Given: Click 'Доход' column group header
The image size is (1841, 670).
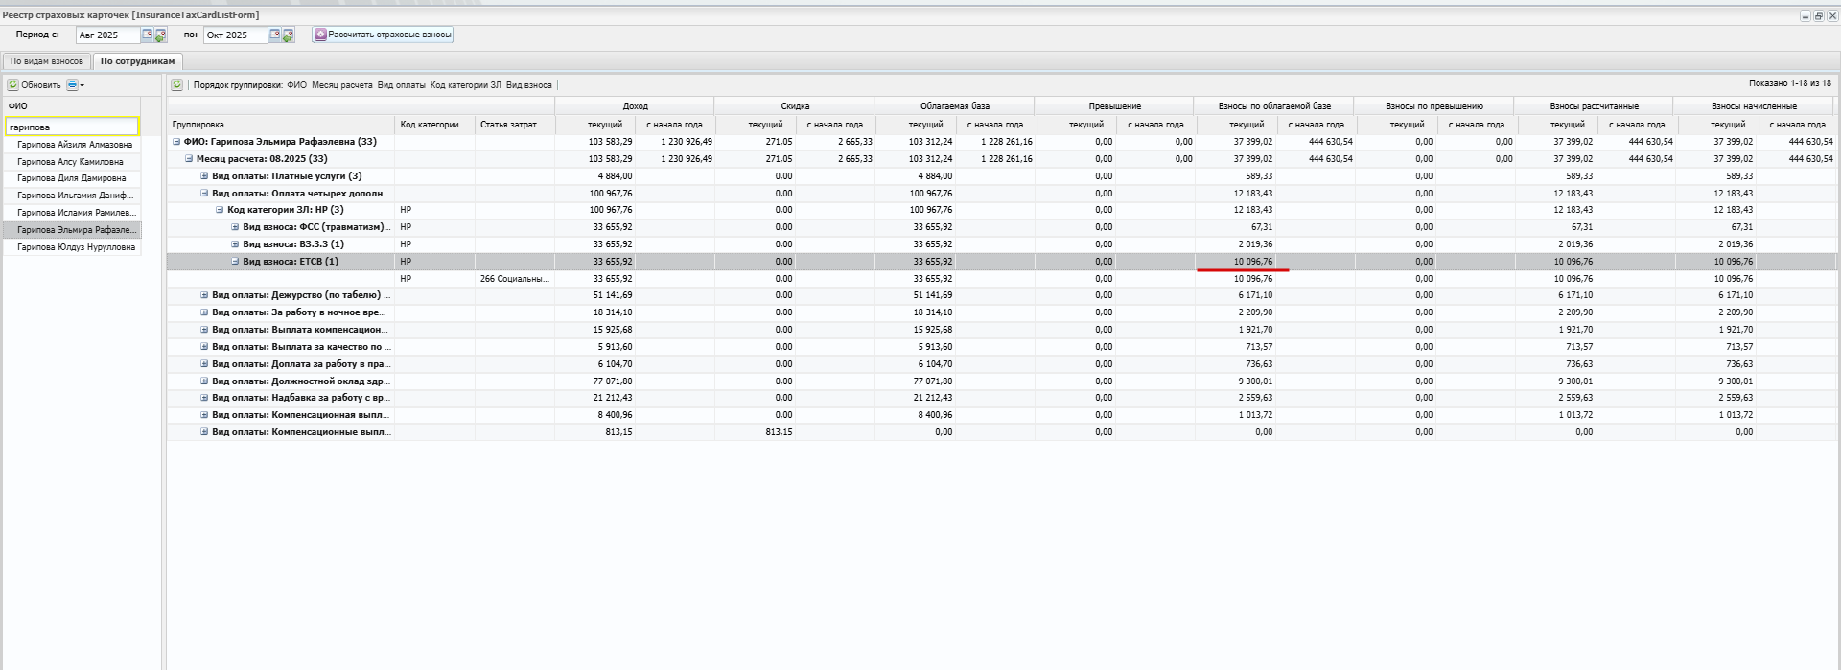Looking at the screenshot, I should click(x=635, y=106).
